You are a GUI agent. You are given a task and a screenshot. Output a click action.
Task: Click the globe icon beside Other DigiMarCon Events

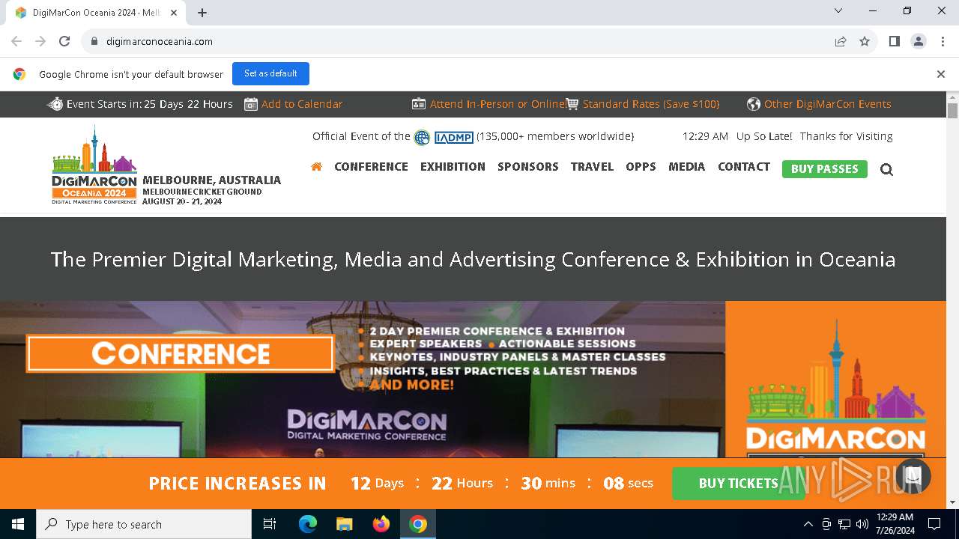[x=754, y=104]
